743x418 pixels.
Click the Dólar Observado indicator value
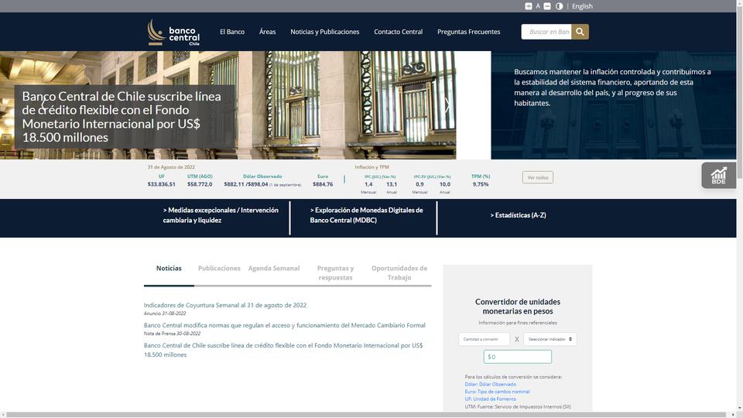(262, 184)
